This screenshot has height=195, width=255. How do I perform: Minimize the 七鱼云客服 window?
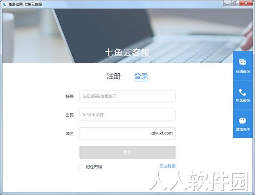point(227,3)
